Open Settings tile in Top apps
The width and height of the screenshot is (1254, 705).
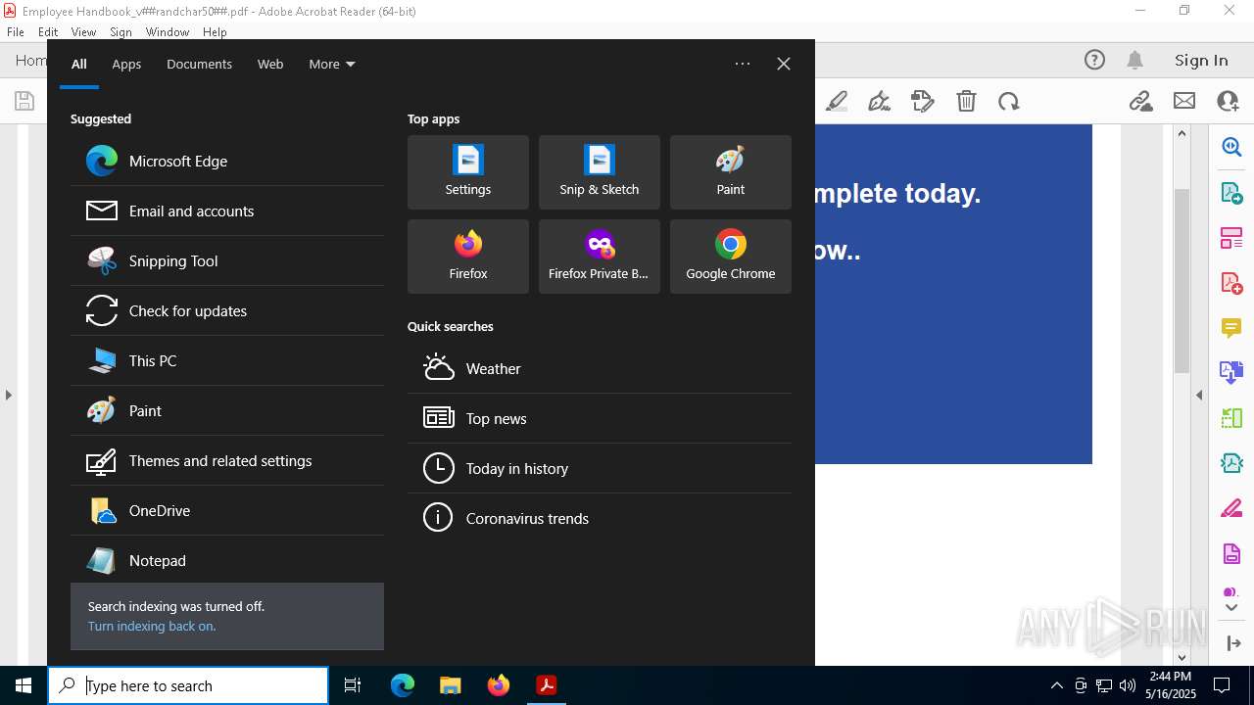468,172
